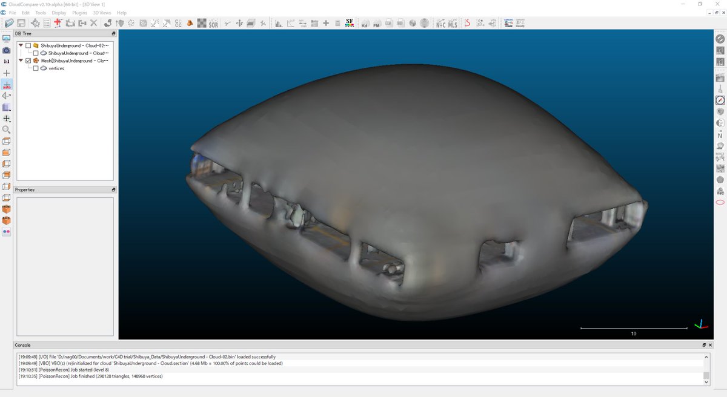Image resolution: width=727 pixels, height=397 pixels.
Task: Click the PoissonRecon Job finished log line
Action: tap(90, 376)
